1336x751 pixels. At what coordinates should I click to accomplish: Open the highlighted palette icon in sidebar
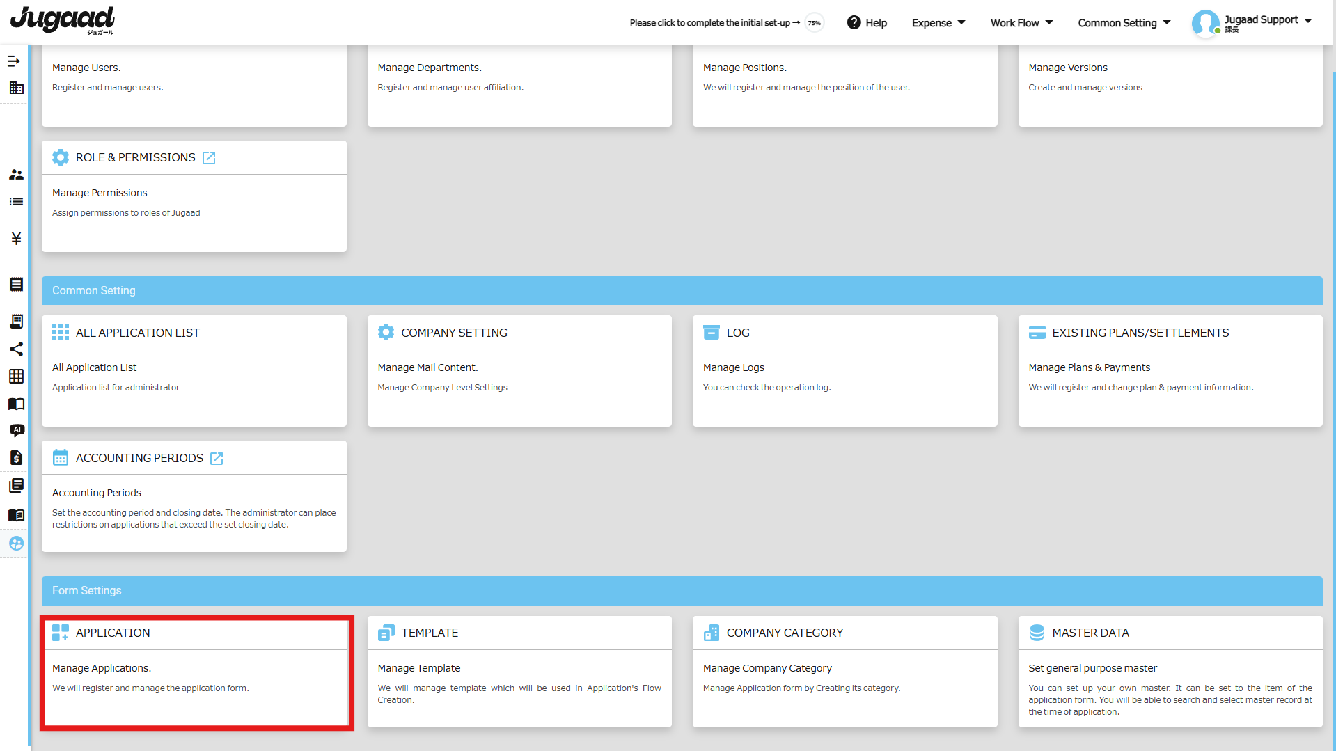(16, 544)
